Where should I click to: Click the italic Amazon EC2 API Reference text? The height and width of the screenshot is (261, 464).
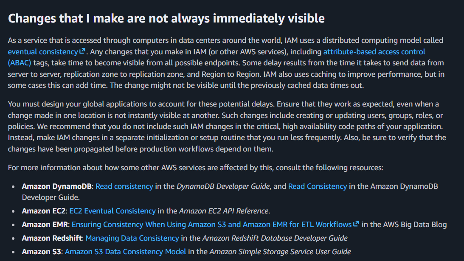223,211
